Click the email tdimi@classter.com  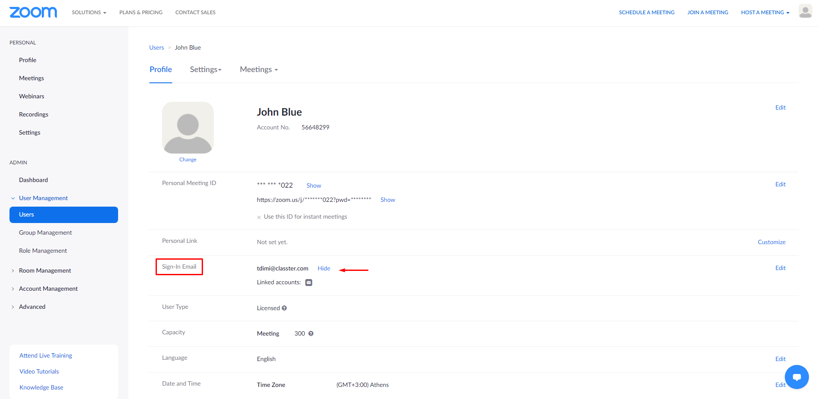click(x=283, y=268)
